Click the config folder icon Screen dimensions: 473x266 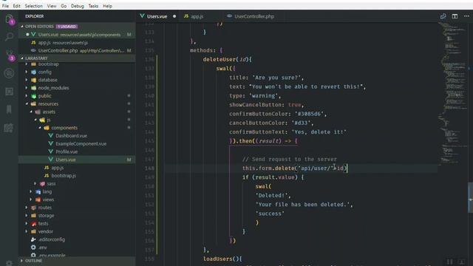[34, 72]
